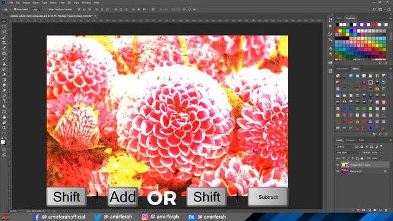Select the Zoom tool
This screenshot has height=221, width=393.
pos(4,128)
